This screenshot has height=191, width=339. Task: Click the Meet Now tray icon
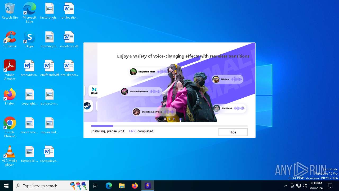tap(292, 186)
